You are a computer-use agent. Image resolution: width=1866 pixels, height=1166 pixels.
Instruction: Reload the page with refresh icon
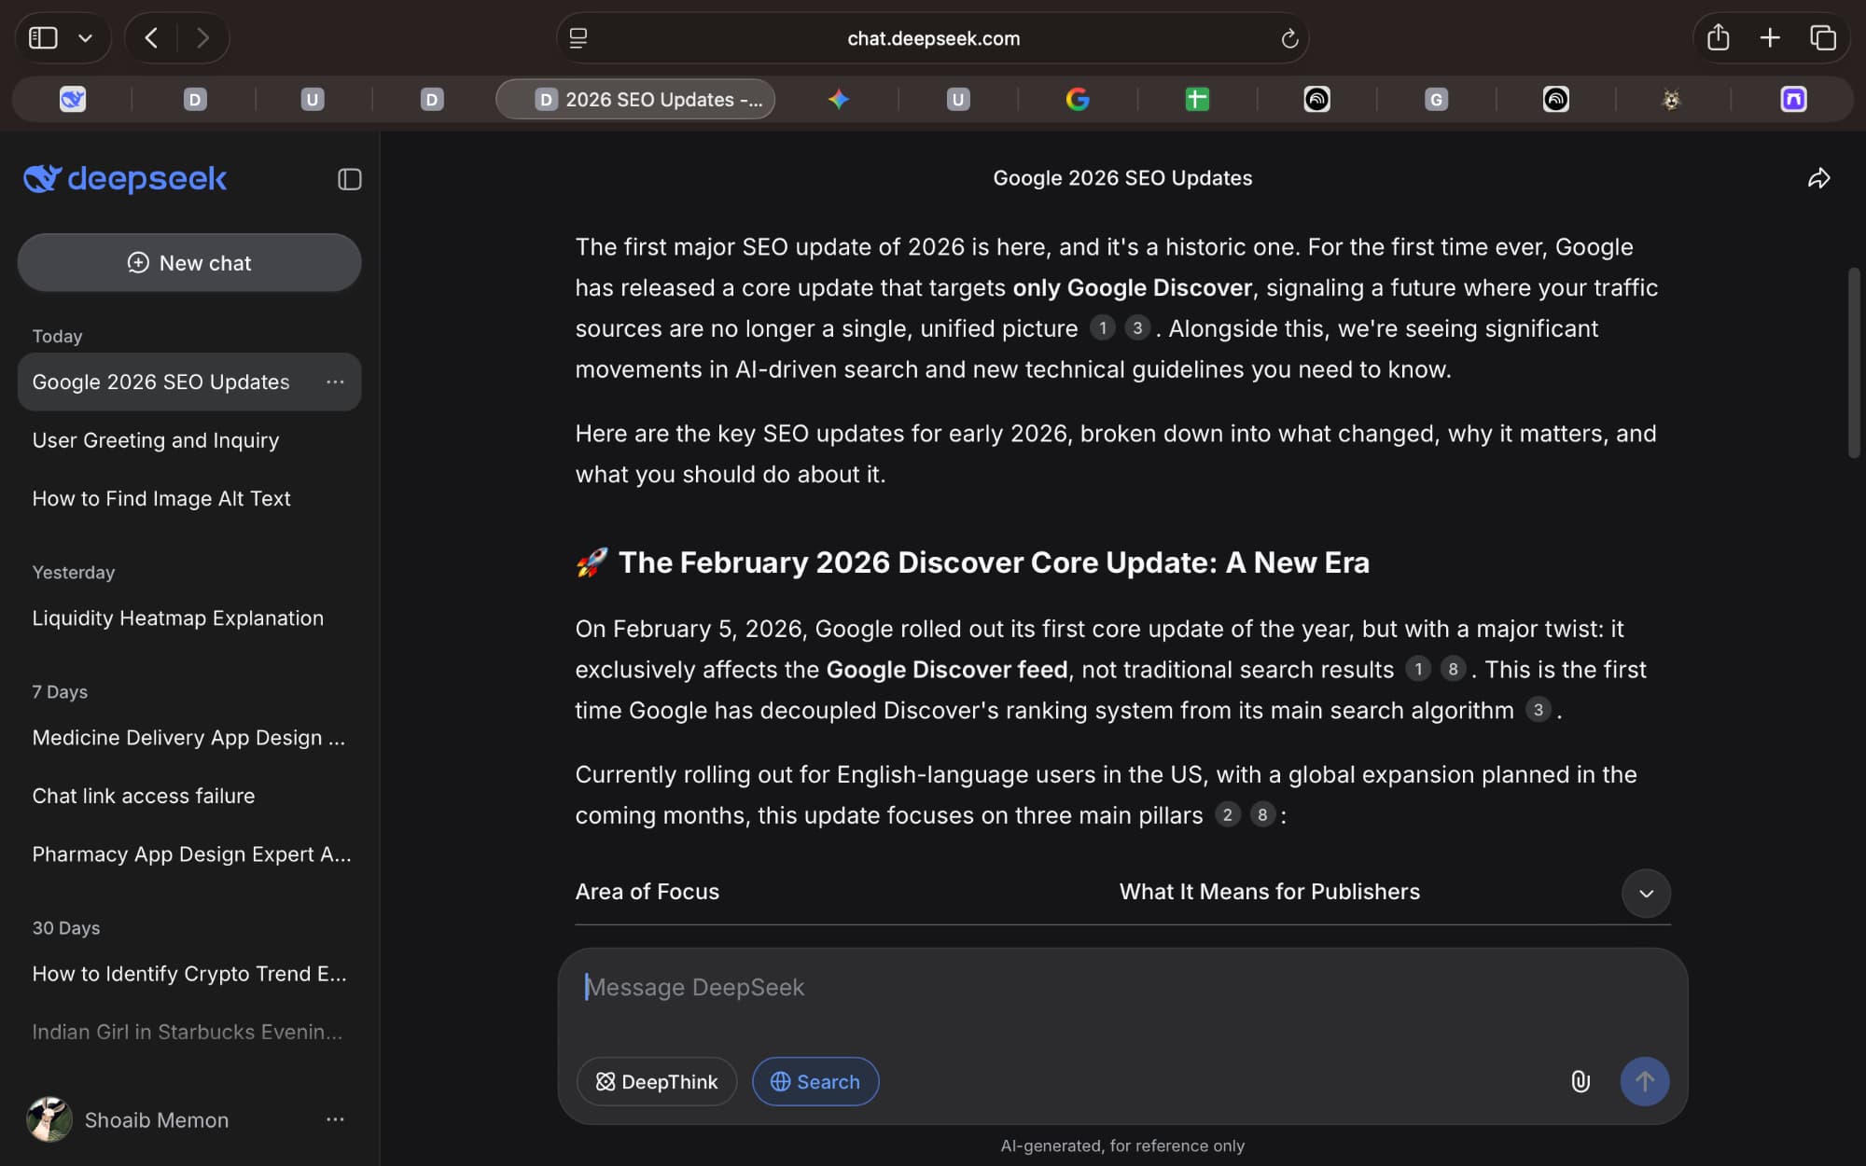(x=1289, y=38)
